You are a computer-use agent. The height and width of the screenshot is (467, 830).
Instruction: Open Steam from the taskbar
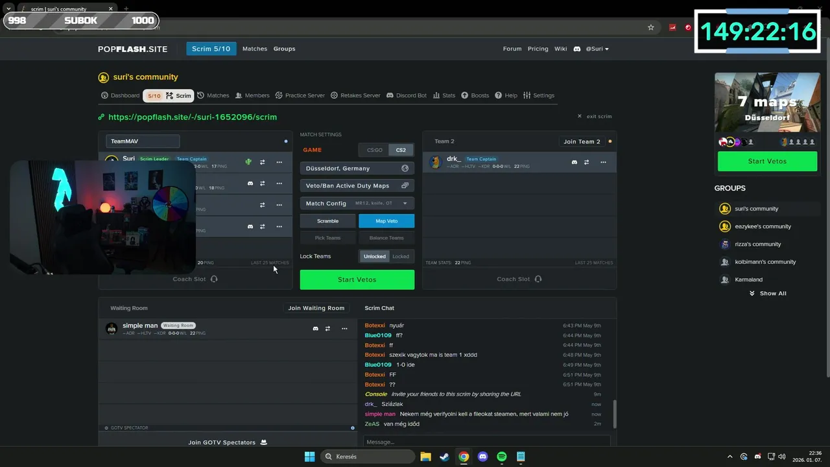click(x=445, y=457)
